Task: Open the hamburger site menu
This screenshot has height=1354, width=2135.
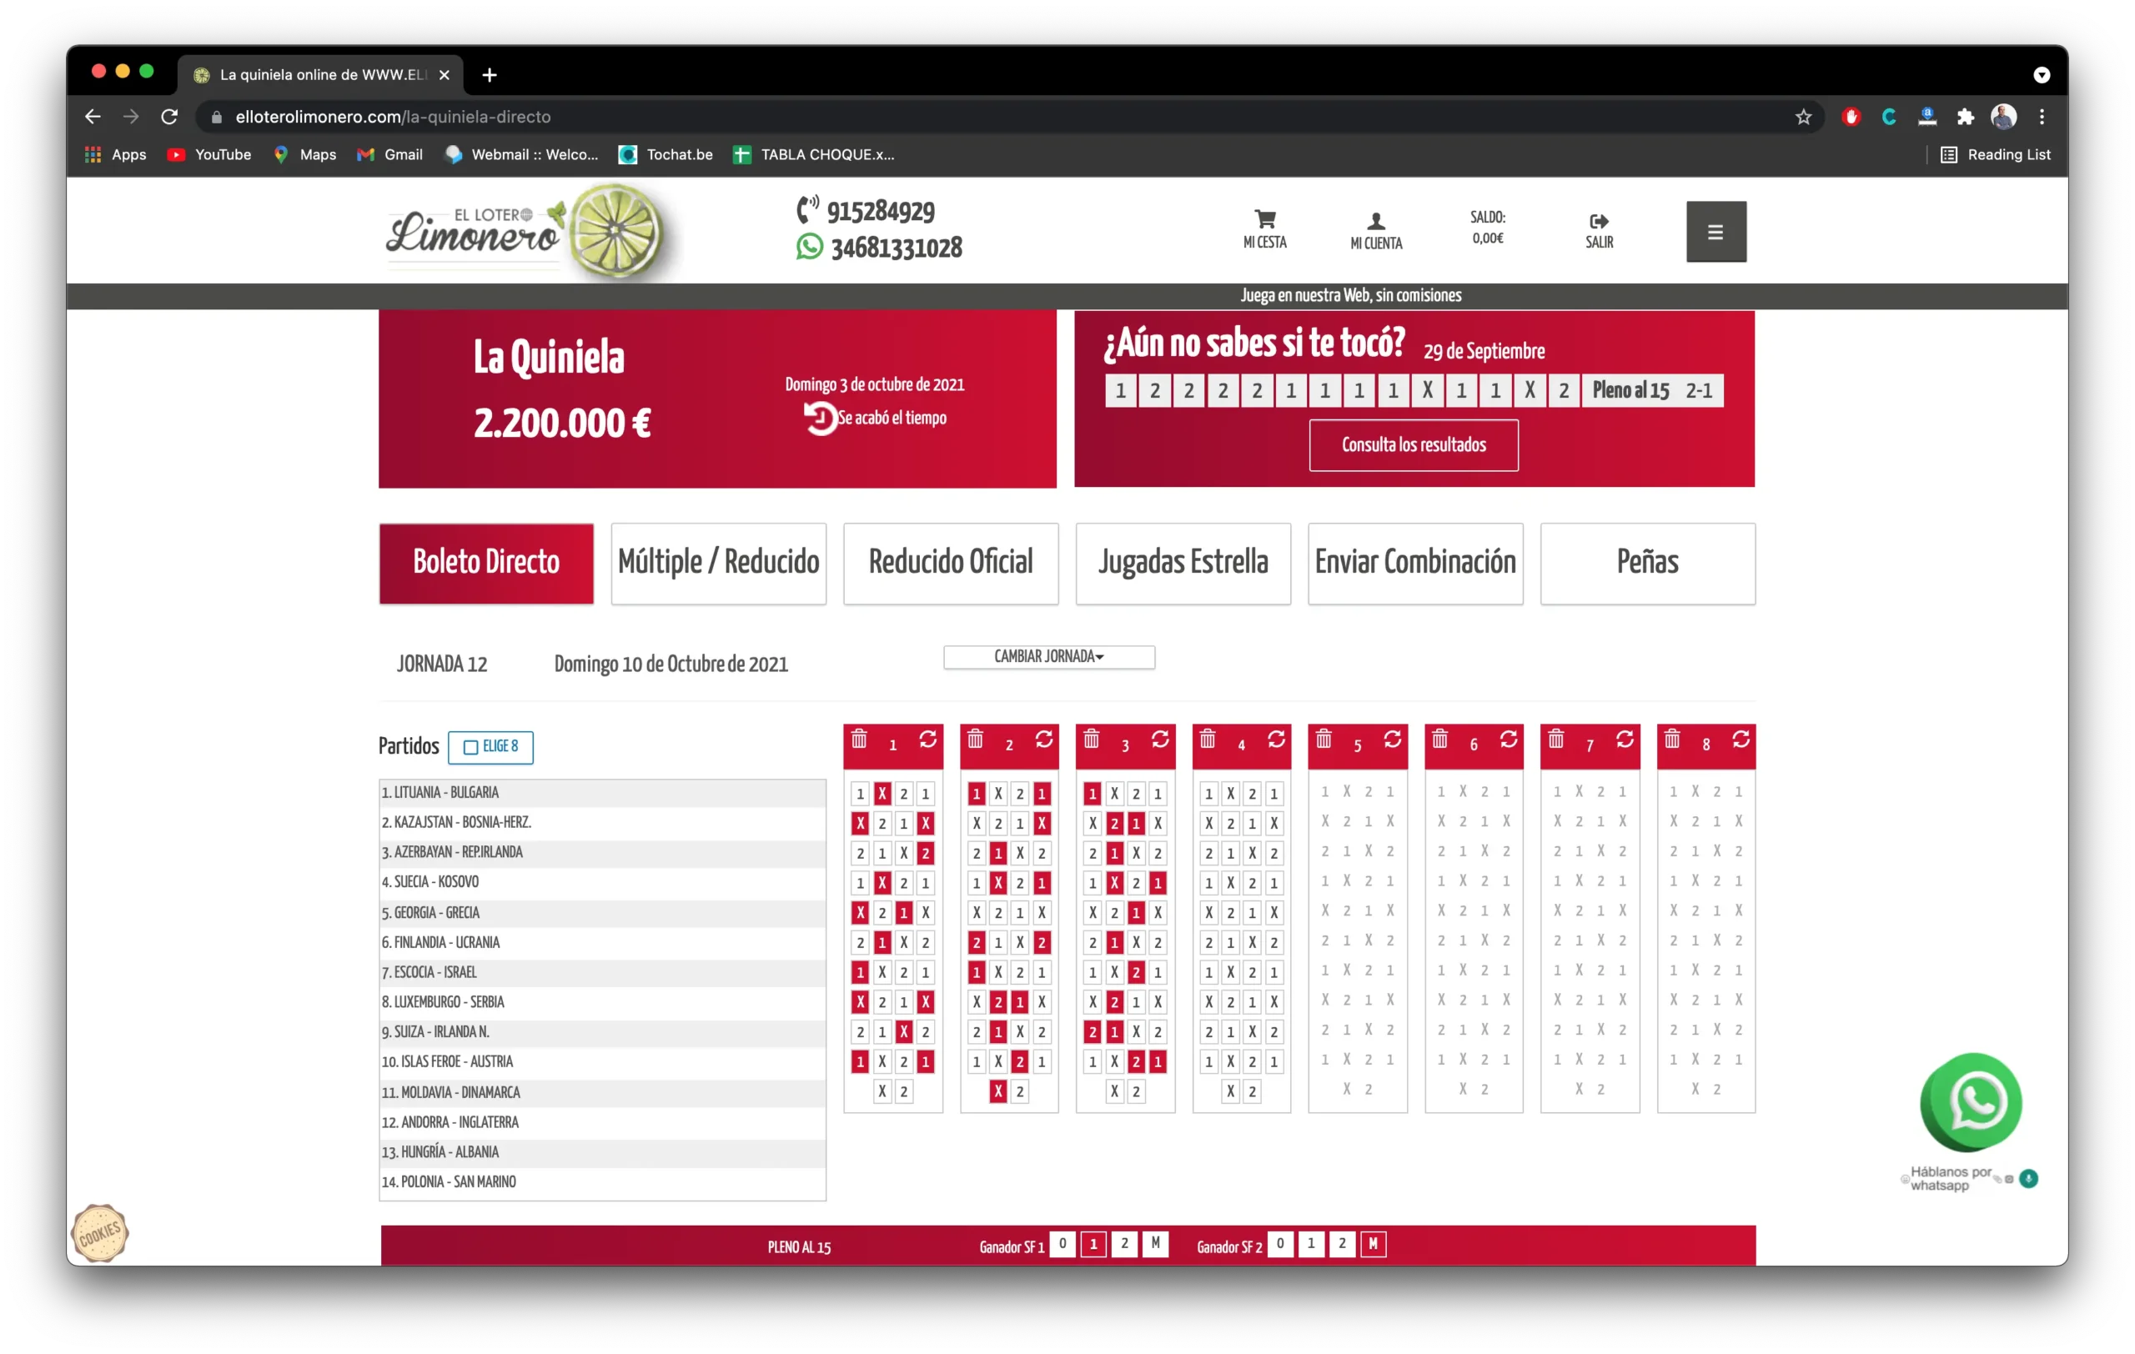Action: click(1716, 231)
